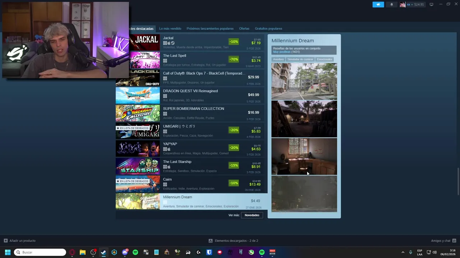Open the second Millennium Dream screenshot of the dark courtyard

304,119
